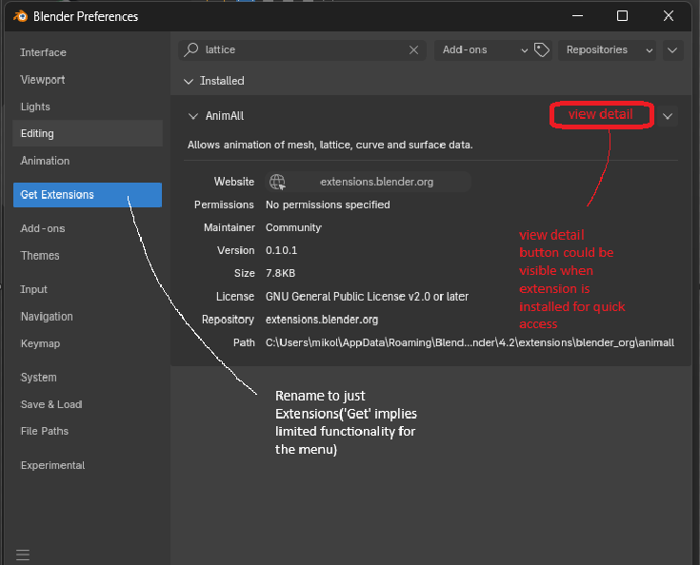The height and width of the screenshot is (565, 700).
Task: Open extension settings dropdown beside Repositories
Action: (x=672, y=50)
